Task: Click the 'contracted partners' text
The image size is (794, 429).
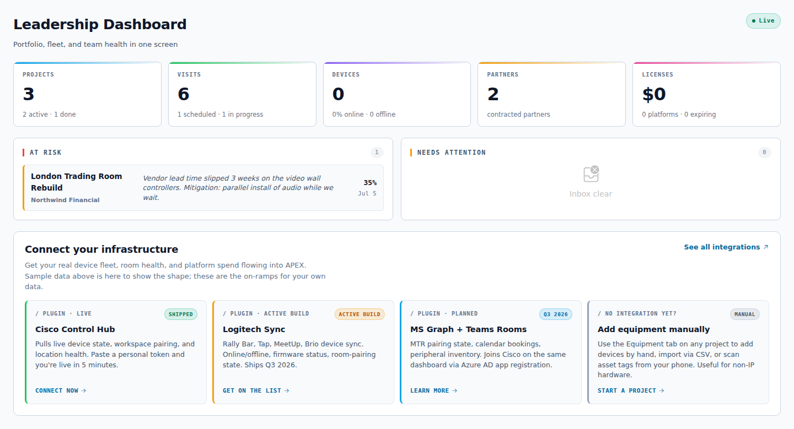Action: tap(518, 115)
